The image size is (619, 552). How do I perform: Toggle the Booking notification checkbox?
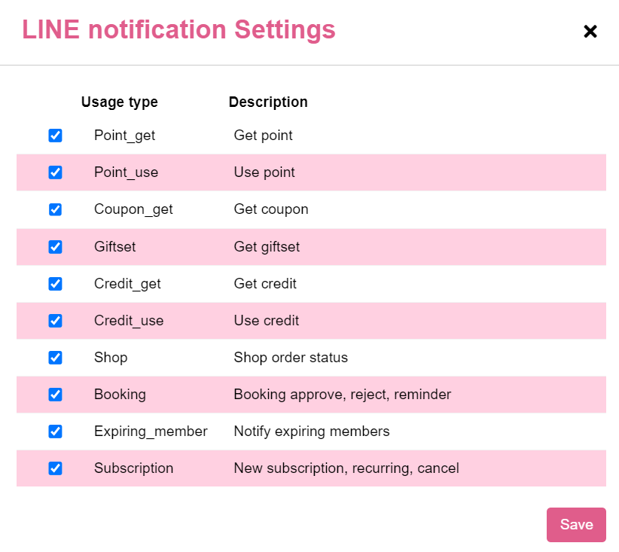point(55,395)
